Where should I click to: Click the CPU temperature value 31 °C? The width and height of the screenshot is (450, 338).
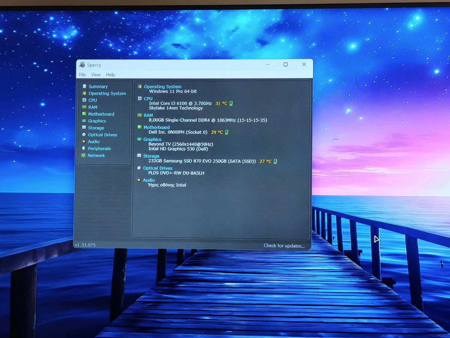click(x=221, y=103)
